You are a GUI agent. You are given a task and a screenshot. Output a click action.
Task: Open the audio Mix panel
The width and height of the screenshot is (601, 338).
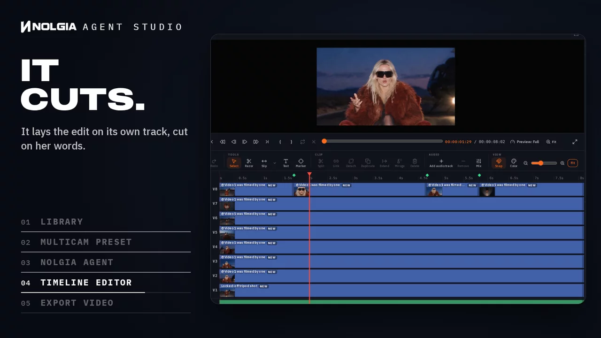pos(478,162)
